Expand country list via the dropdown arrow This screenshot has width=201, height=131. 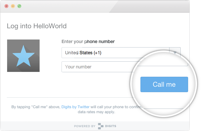pyautogui.click(x=175, y=52)
